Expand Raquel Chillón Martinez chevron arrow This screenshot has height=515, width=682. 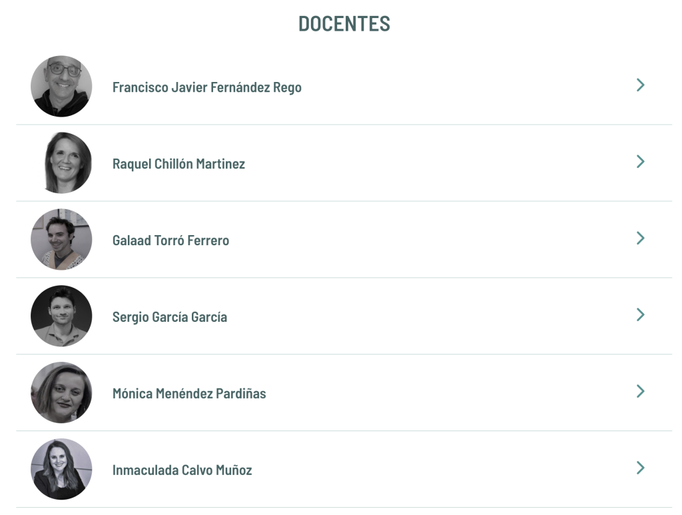640,162
